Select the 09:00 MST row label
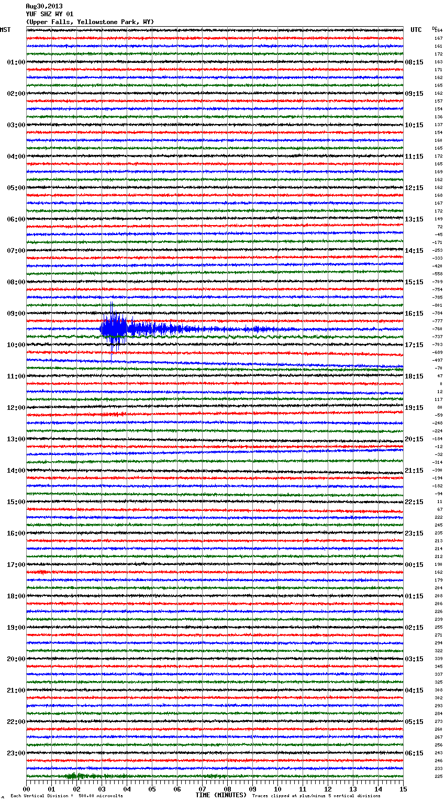 pos(16,314)
